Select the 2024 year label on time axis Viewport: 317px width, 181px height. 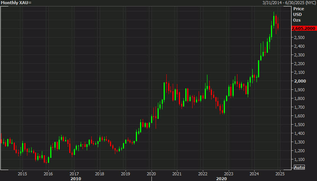pyautogui.click(x=254, y=174)
